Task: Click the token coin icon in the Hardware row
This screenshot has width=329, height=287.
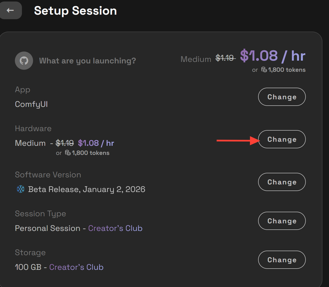Action: pos(68,153)
